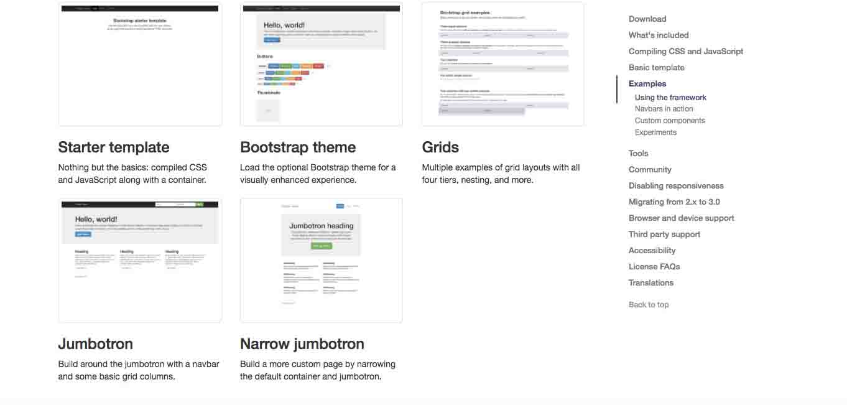Open the Bootstrap theme thumbnail
Screen dimensions: 847x405
click(322, 64)
